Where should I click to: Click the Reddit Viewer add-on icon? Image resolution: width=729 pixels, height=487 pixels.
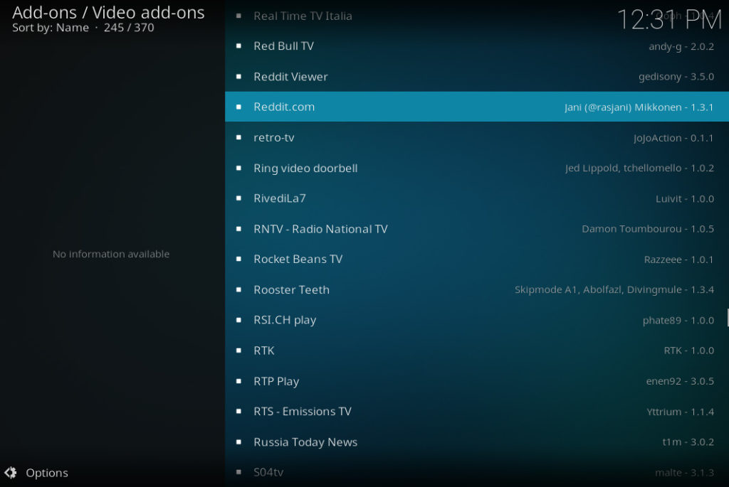(x=238, y=76)
